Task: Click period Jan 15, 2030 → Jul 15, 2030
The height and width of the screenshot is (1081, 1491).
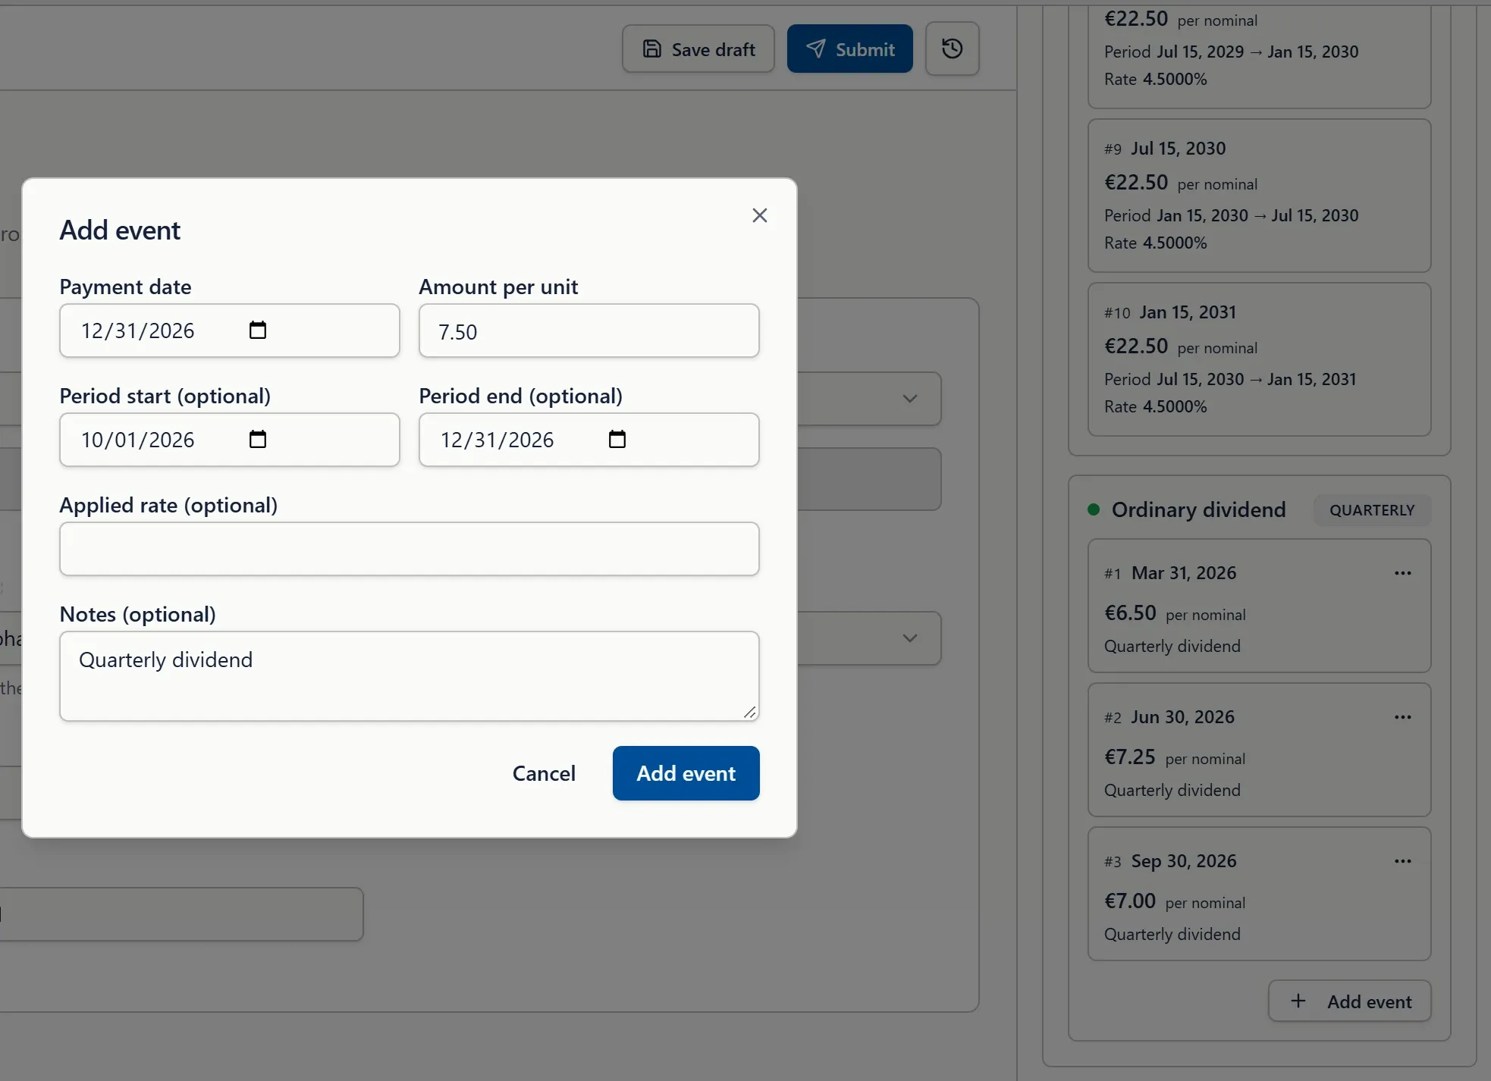Action: click(x=1231, y=215)
